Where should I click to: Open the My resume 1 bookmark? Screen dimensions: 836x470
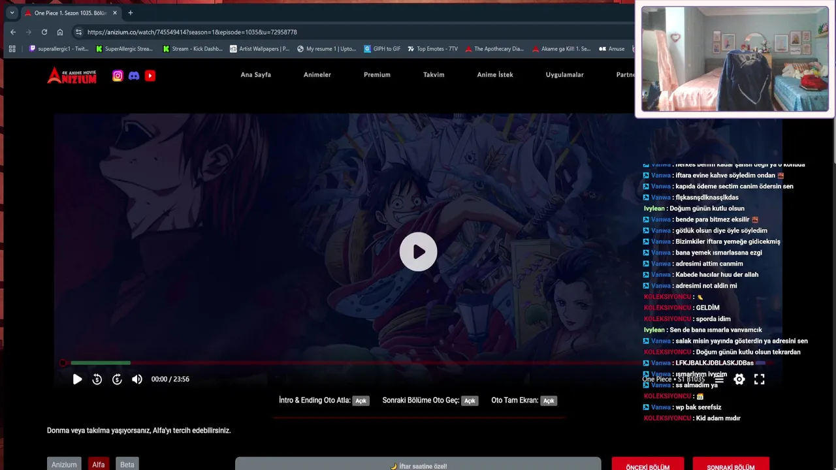coord(327,48)
